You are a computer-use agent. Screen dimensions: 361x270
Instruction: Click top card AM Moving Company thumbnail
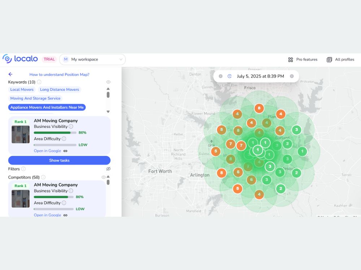click(x=21, y=134)
